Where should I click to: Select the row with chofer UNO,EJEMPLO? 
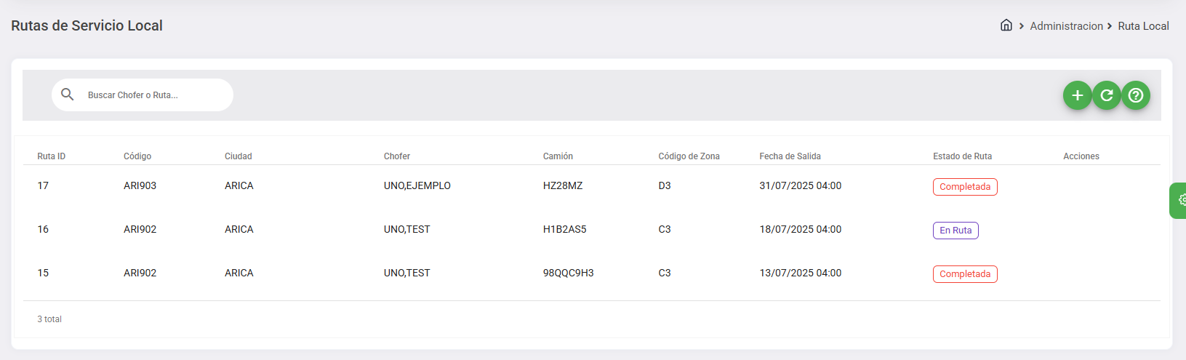pos(417,186)
